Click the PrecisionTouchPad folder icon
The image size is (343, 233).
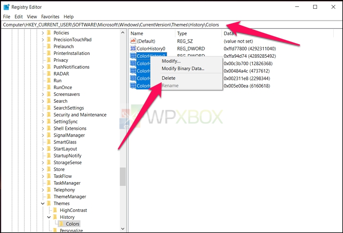pyautogui.click(x=49, y=40)
